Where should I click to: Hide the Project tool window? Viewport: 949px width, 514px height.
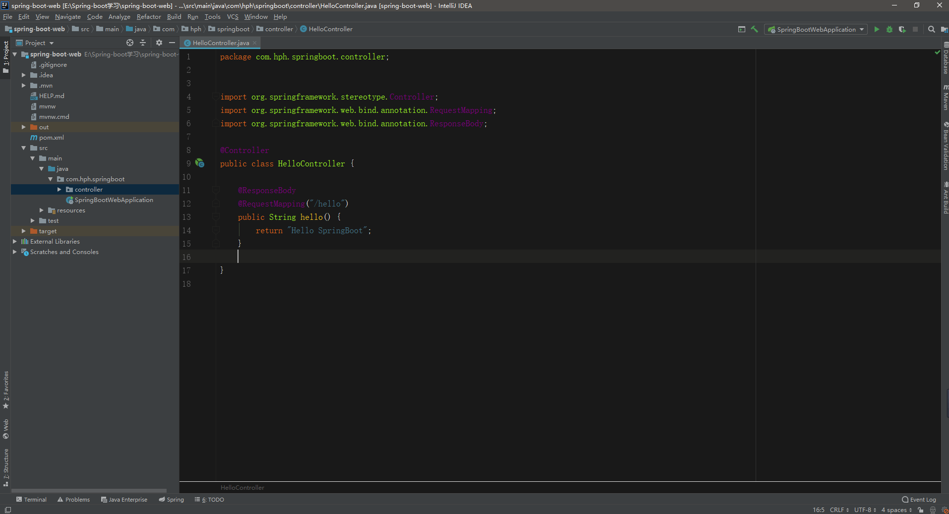172,43
